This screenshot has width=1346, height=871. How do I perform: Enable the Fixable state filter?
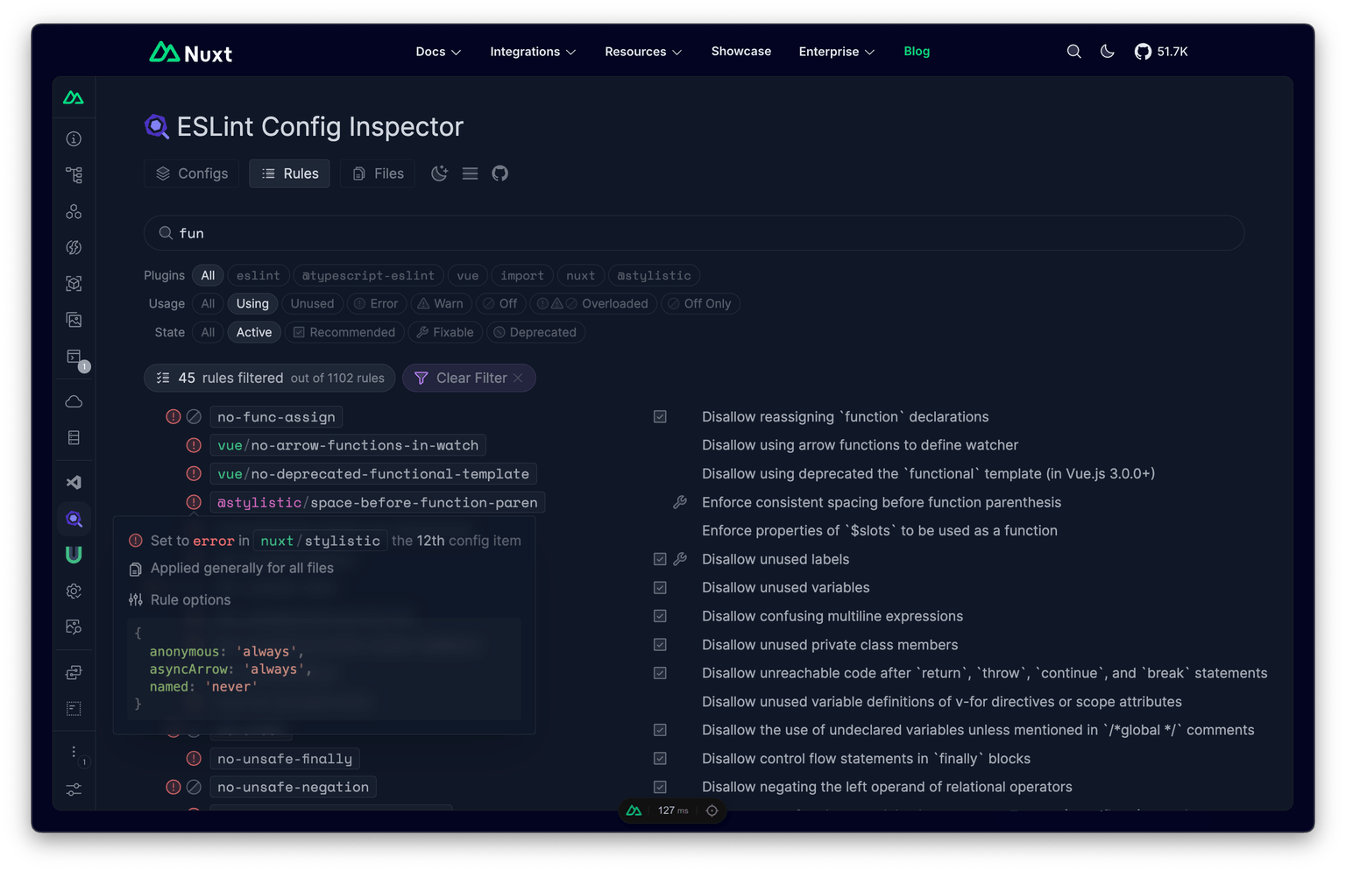click(444, 332)
